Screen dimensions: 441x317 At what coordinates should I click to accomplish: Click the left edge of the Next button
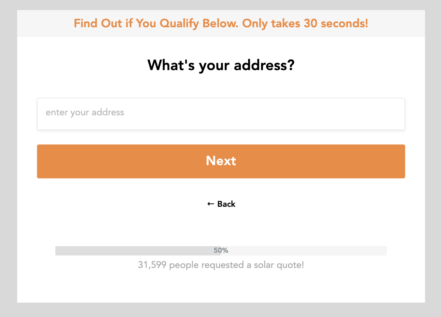(x=43, y=161)
